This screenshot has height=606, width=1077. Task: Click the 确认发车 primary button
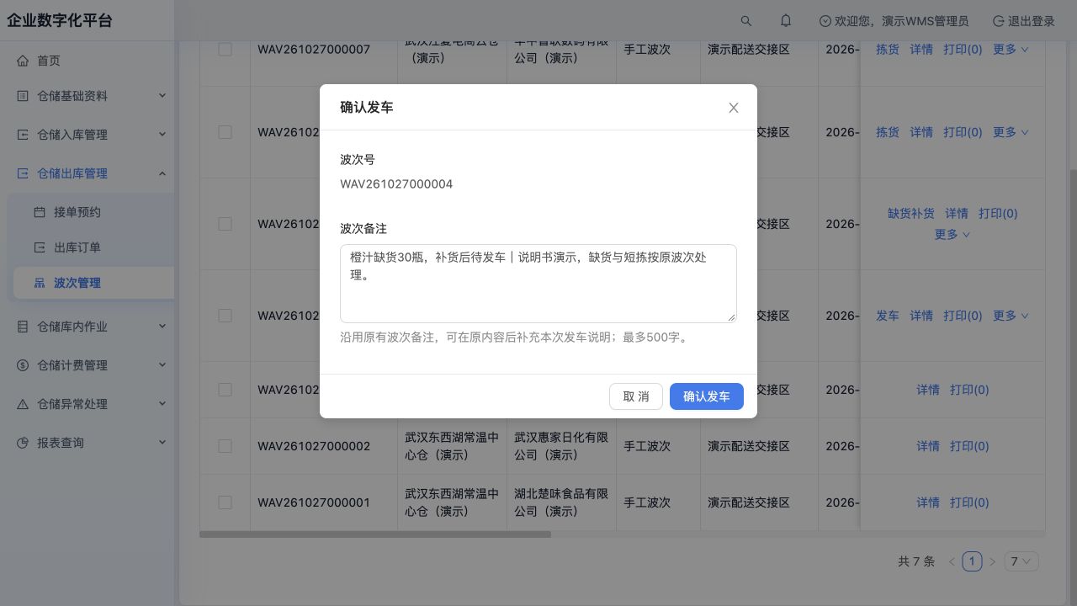point(707,396)
